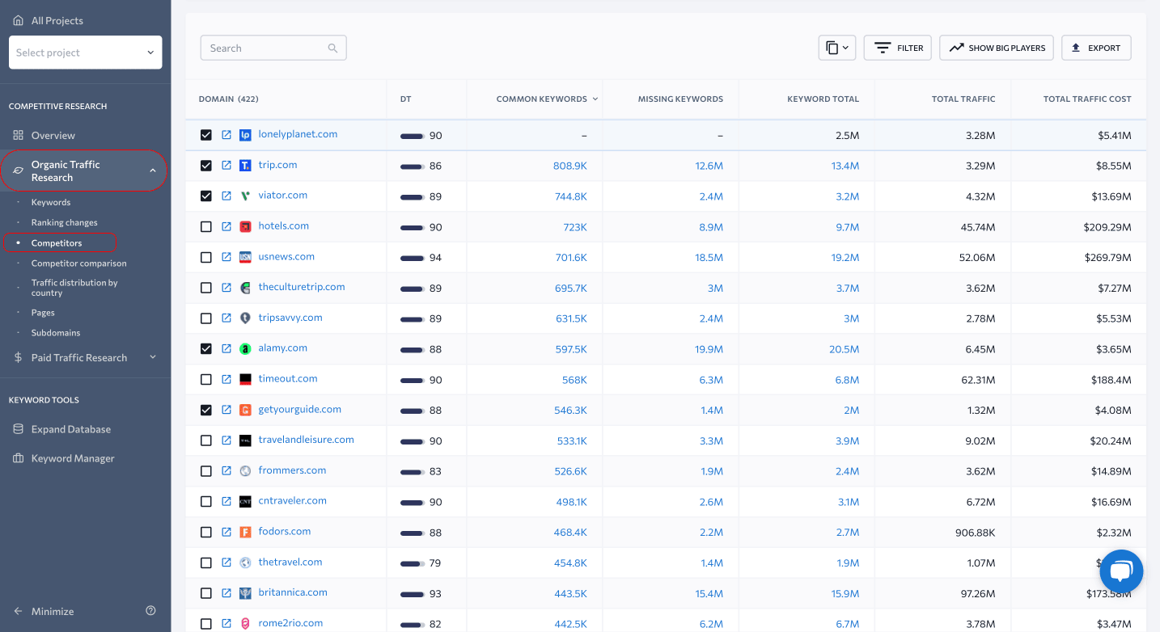Image resolution: width=1160 pixels, height=632 pixels.
Task: Open external link icon for fodors.com
Action: (x=226, y=533)
